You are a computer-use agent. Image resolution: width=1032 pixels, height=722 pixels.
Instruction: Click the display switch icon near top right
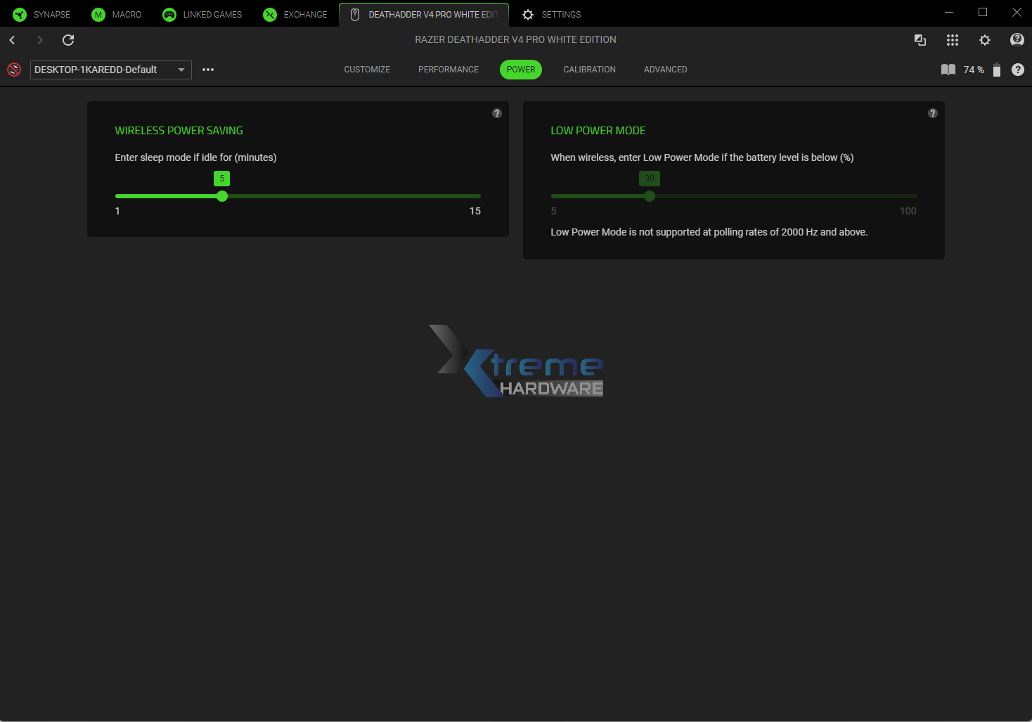pyautogui.click(x=920, y=40)
